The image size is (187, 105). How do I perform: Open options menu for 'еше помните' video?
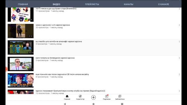click(179, 74)
